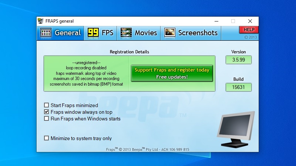Viewport: 296px width, 166px height.
Task: Click Support Fraps and register today button
Action: click(x=172, y=73)
